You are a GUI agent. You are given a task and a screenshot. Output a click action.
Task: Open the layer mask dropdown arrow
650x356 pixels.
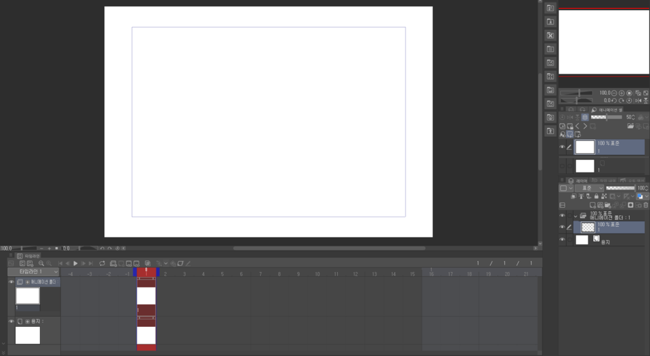click(618, 196)
